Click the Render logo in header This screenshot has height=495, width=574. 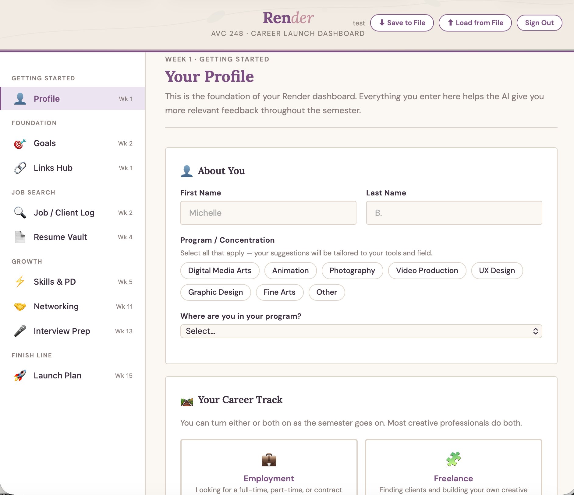pos(288,18)
